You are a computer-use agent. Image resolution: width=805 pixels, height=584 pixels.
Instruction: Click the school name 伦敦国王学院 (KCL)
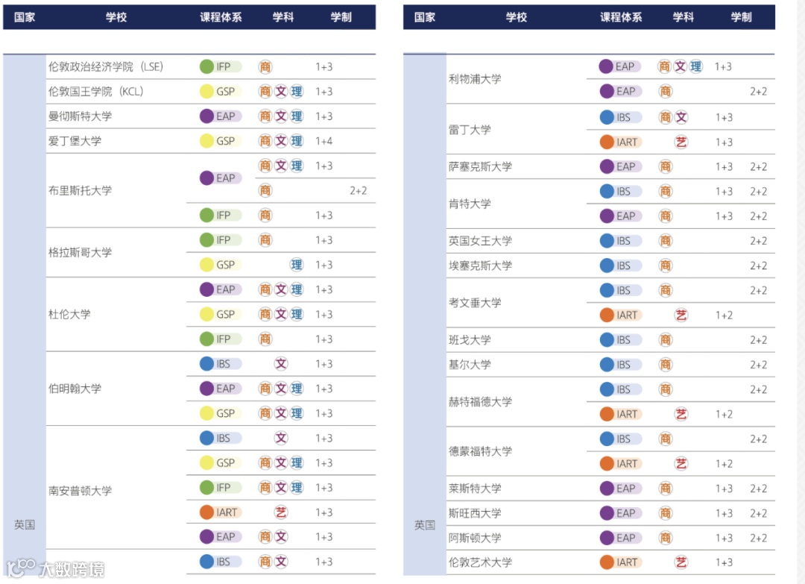pos(95,92)
